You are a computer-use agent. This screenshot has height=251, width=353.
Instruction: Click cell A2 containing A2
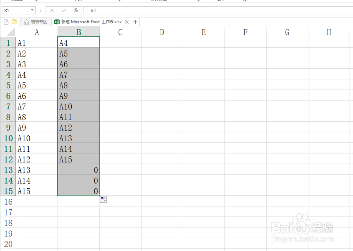(x=37, y=53)
